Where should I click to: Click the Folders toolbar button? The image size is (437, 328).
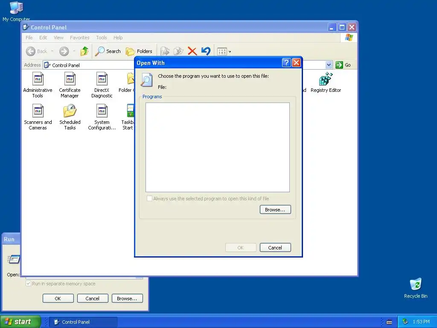(x=139, y=51)
